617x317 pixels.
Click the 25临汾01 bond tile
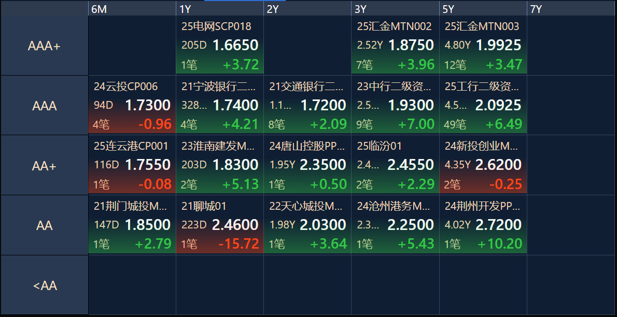coord(395,165)
